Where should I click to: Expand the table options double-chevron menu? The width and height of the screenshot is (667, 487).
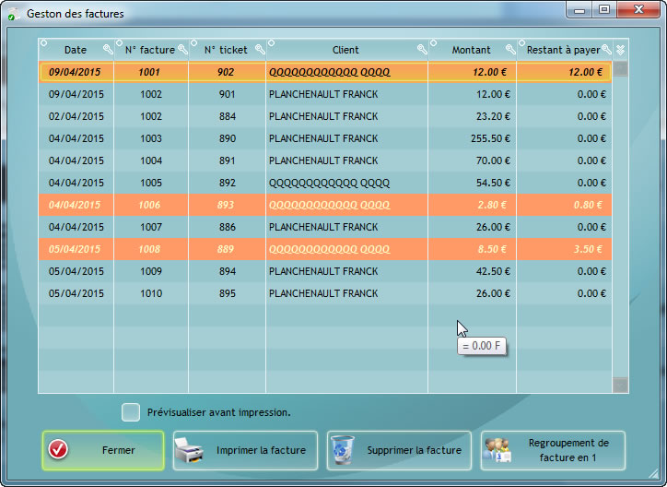[x=621, y=50]
